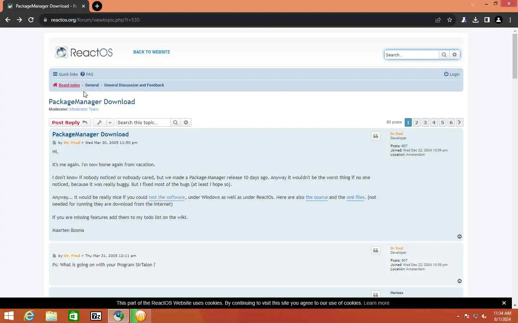Viewport: 518px width, 323px height.
Task: Go to page 4 of the topic
Action: pyautogui.click(x=434, y=122)
